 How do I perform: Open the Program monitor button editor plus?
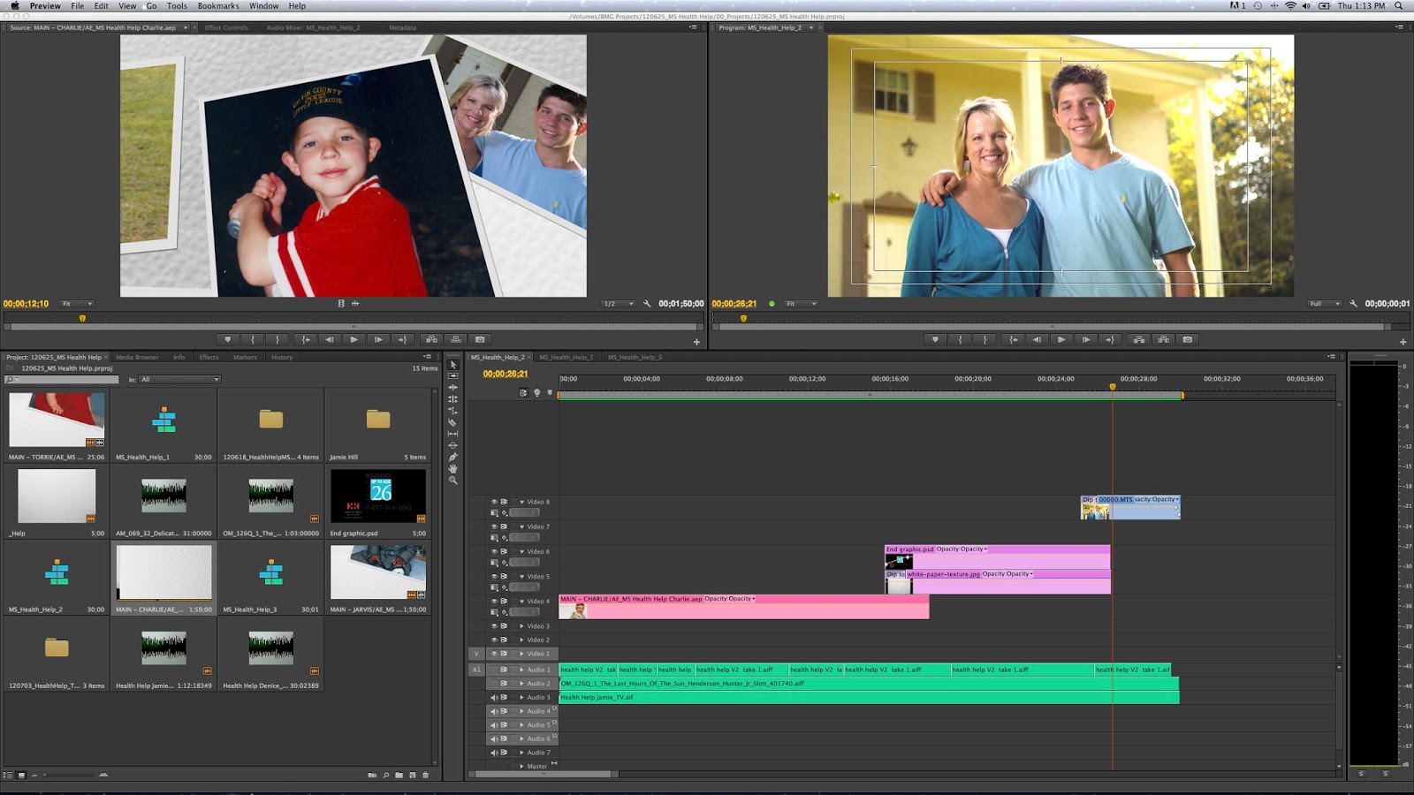tap(1403, 342)
